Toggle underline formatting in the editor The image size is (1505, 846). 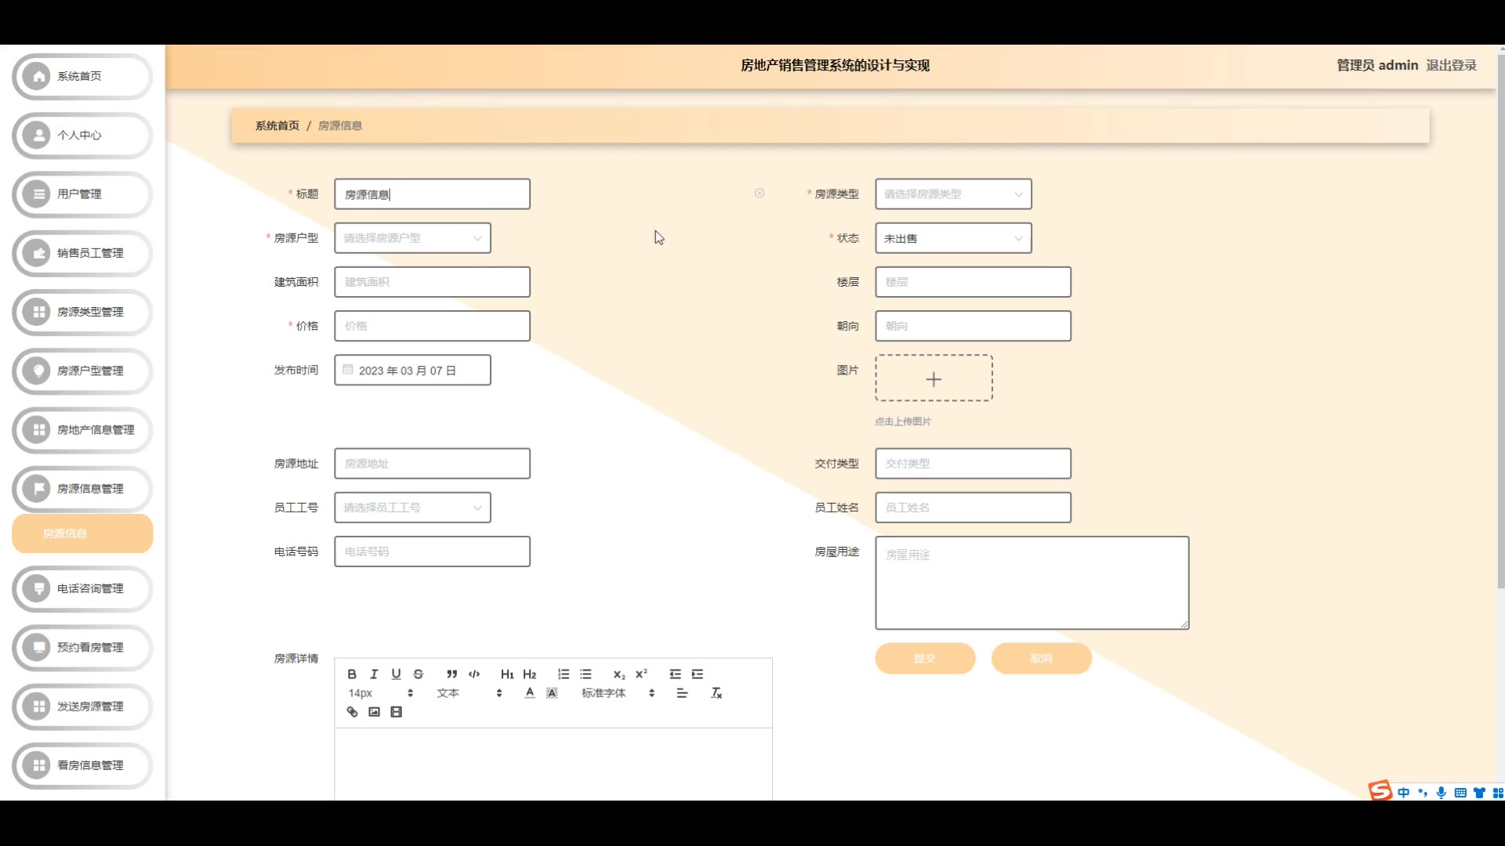click(396, 674)
